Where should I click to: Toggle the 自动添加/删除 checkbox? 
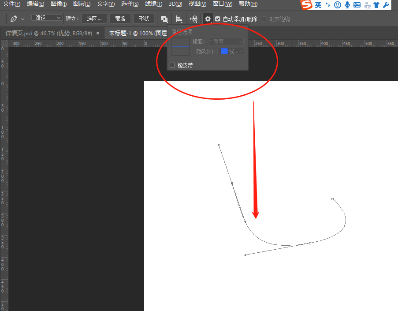218,19
